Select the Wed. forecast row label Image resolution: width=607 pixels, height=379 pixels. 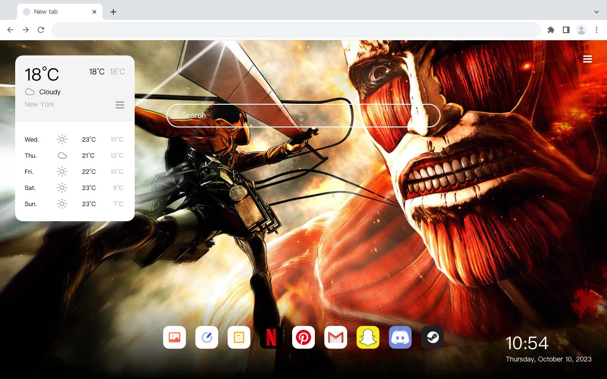(32, 140)
